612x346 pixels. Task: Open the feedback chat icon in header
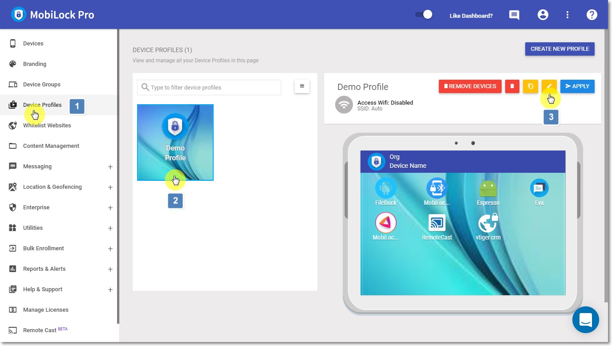(x=514, y=15)
